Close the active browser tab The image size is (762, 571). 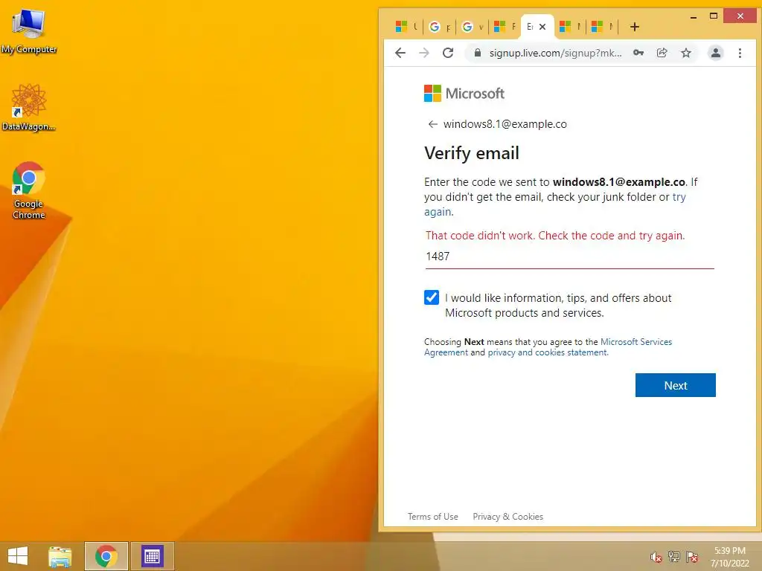542,27
